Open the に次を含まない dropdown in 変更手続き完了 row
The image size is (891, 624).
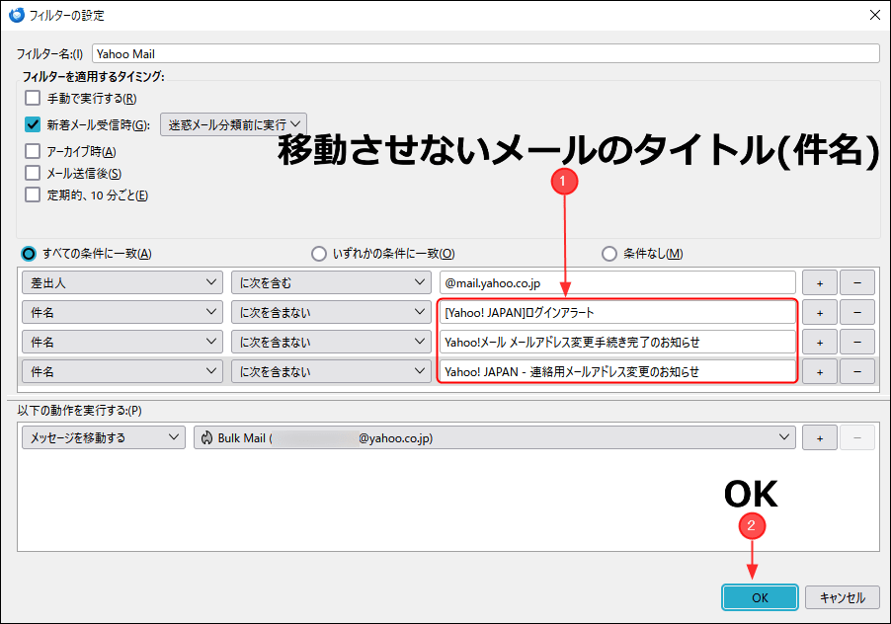point(331,342)
